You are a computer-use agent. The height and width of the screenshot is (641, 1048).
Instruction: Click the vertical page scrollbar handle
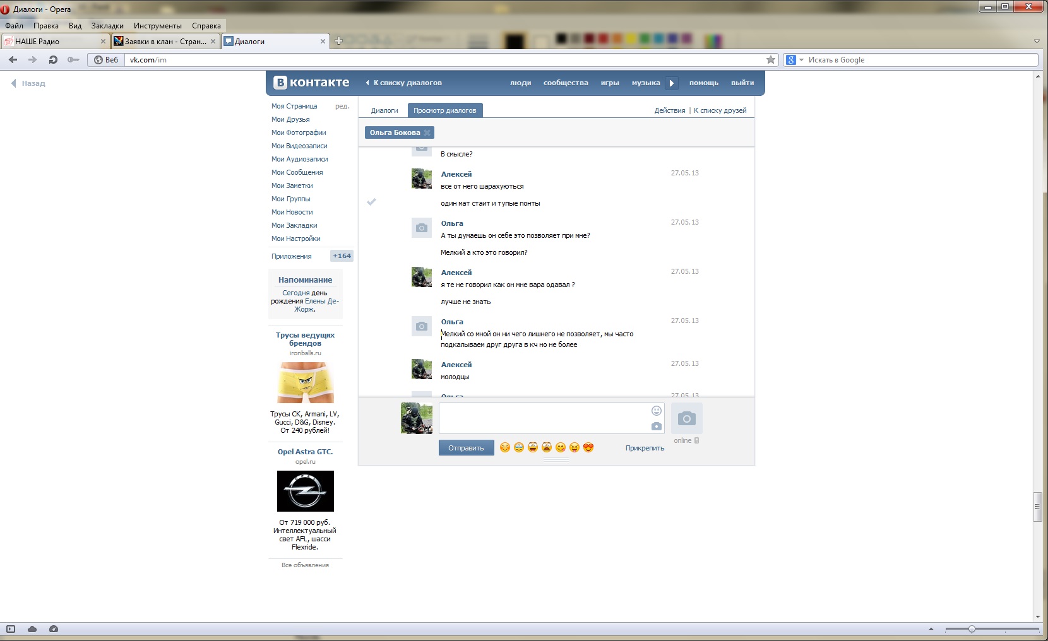[1037, 507]
